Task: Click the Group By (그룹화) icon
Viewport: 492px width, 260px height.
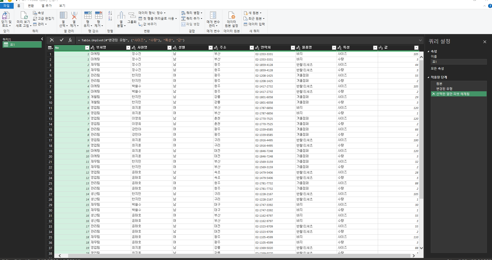Action: 132,16
